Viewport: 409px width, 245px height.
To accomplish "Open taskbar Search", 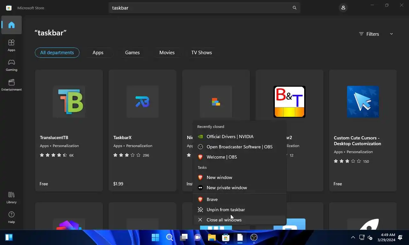I will [170, 237].
